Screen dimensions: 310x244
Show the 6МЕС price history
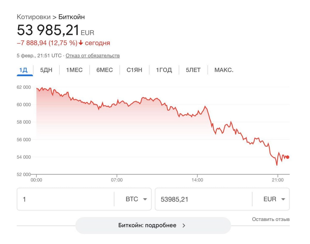(105, 70)
